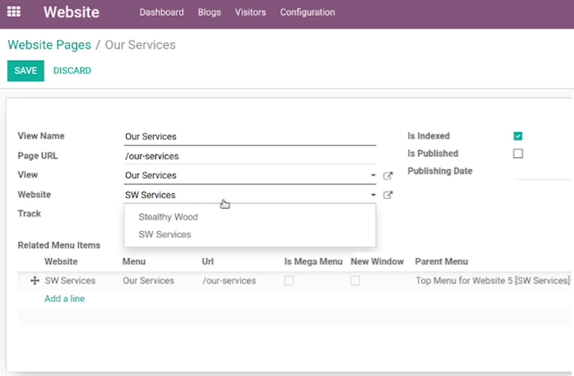Open the Dashboard menu
The width and height of the screenshot is (574, 376).
click(162, 13)
